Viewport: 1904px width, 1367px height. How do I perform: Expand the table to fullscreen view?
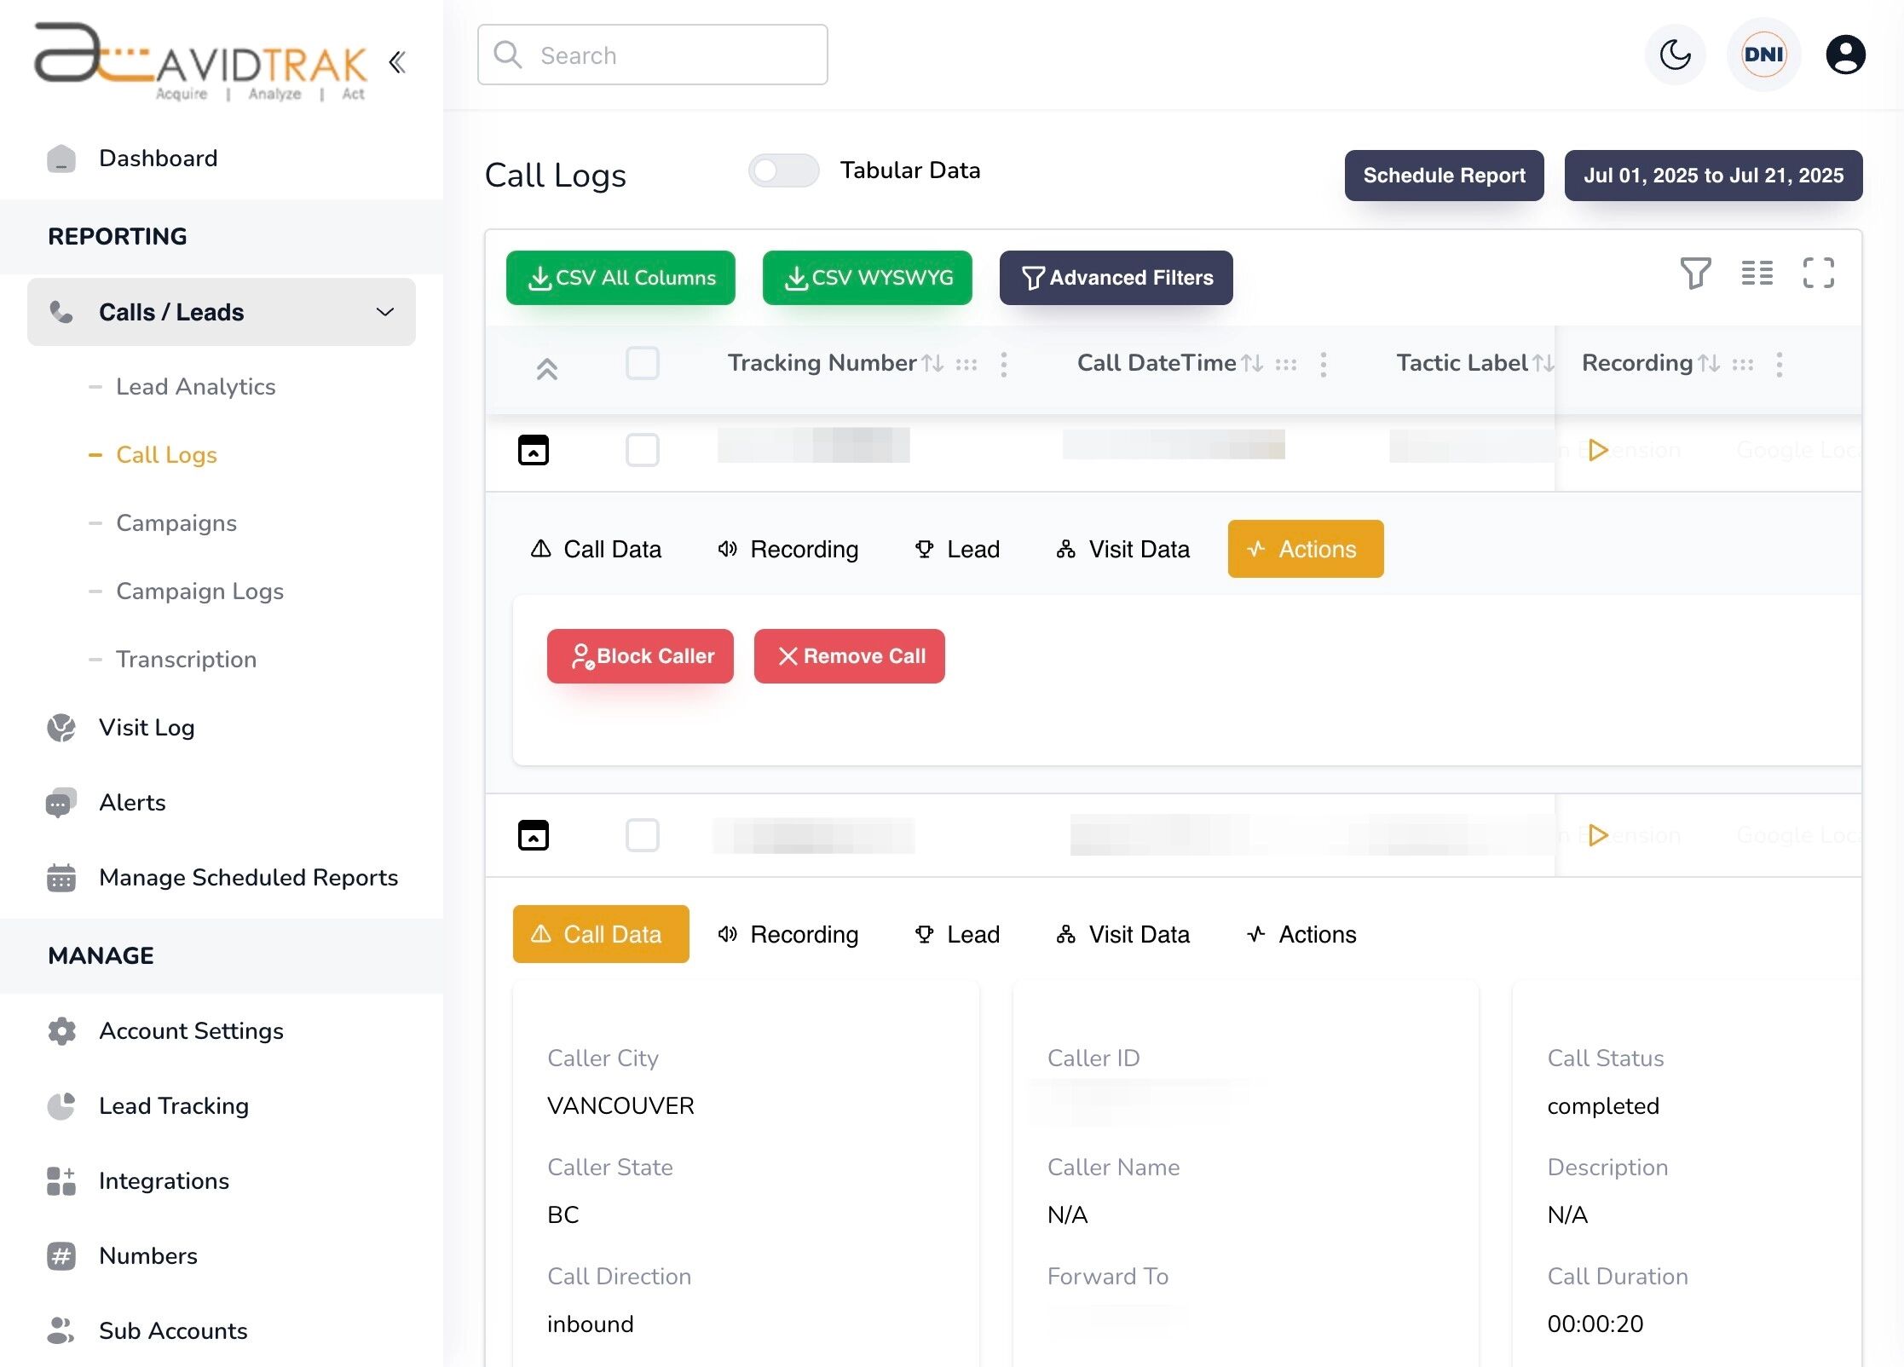(x=1818, y=274)
